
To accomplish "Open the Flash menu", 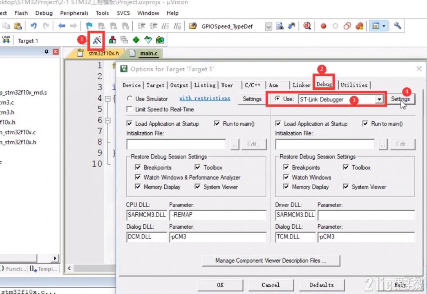I will 21,13.
